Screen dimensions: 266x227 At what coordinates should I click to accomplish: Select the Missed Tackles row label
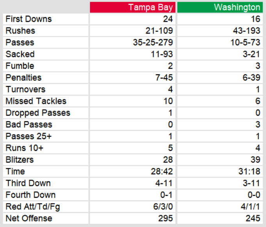point(36,101)
